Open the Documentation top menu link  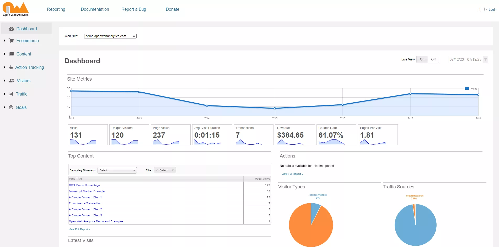[x=95, y=9]
